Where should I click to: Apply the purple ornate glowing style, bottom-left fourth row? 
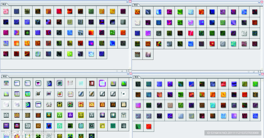[x=70, y=115]
